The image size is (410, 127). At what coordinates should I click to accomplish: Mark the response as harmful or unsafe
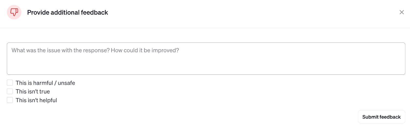10,83
